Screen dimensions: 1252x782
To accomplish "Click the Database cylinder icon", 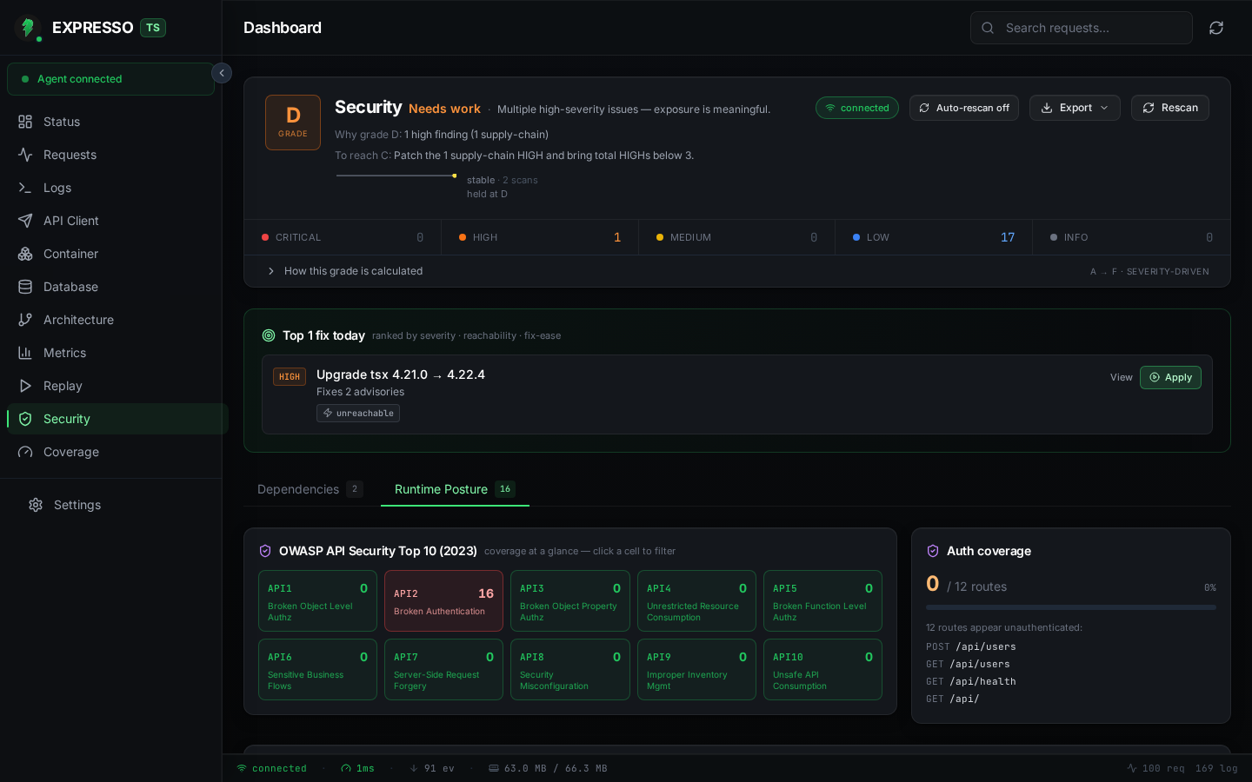I will (x=25, y=287).
